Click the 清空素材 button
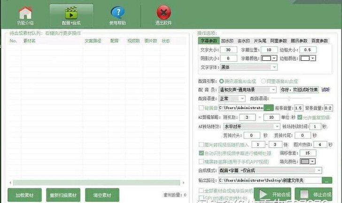This screenshot has width=342, height=203. coord(102,195)
